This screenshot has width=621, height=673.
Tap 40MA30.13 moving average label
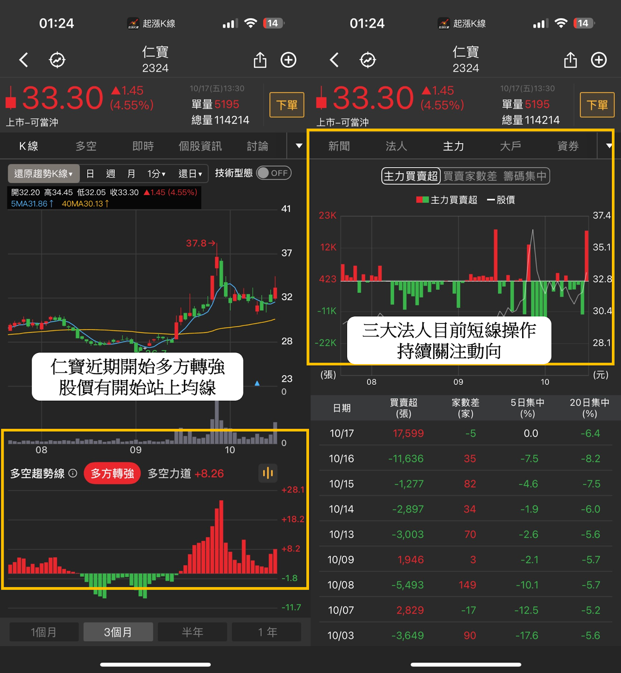[85, 204]
